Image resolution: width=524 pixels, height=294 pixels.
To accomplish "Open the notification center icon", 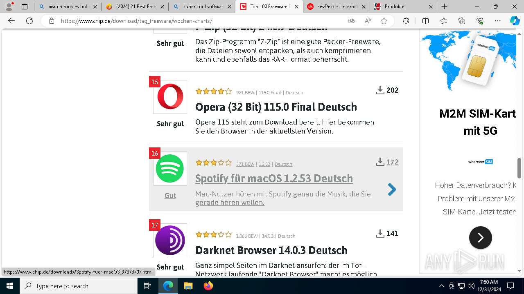I will point(510,286).
